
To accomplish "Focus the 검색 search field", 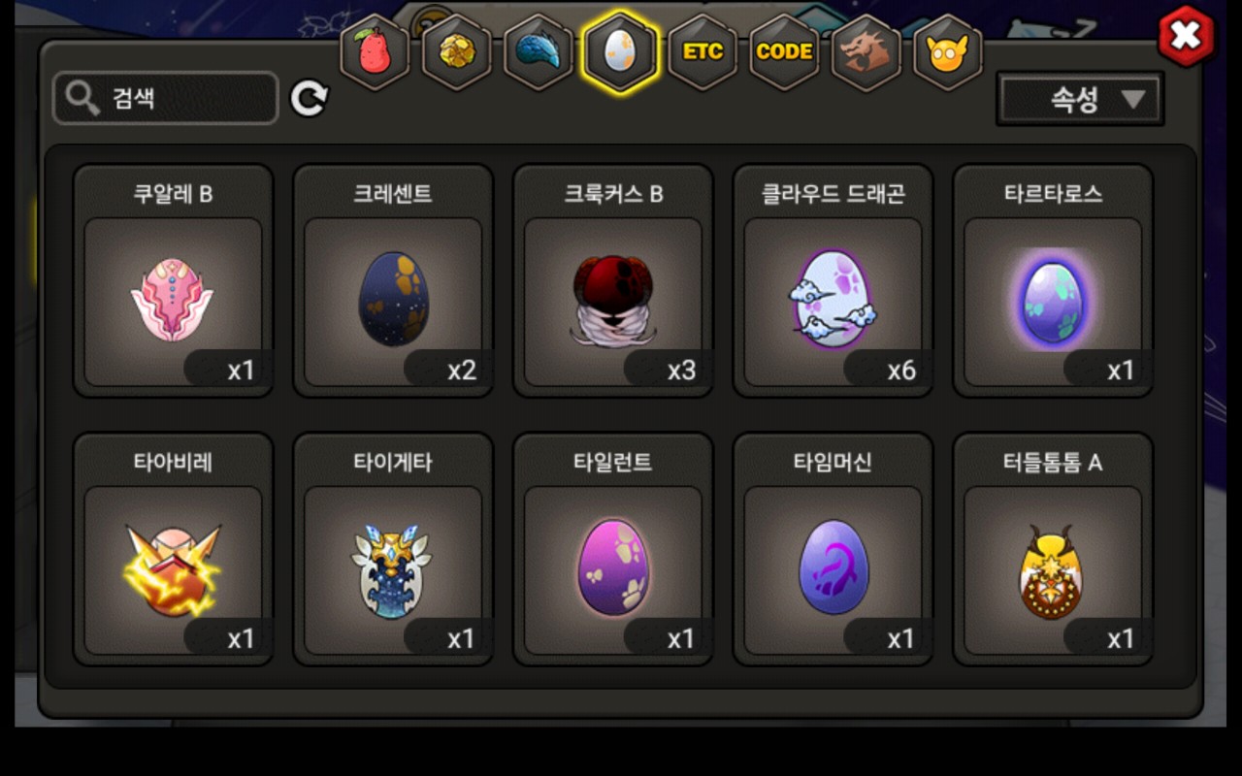I will point(166,98).
